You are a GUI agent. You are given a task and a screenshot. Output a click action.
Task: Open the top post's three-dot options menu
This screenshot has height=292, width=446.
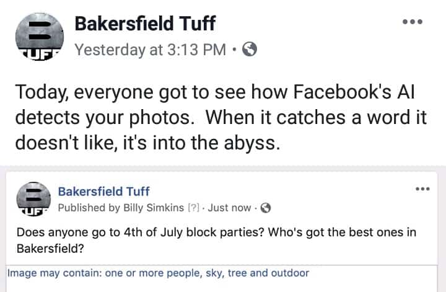(413, 22)
